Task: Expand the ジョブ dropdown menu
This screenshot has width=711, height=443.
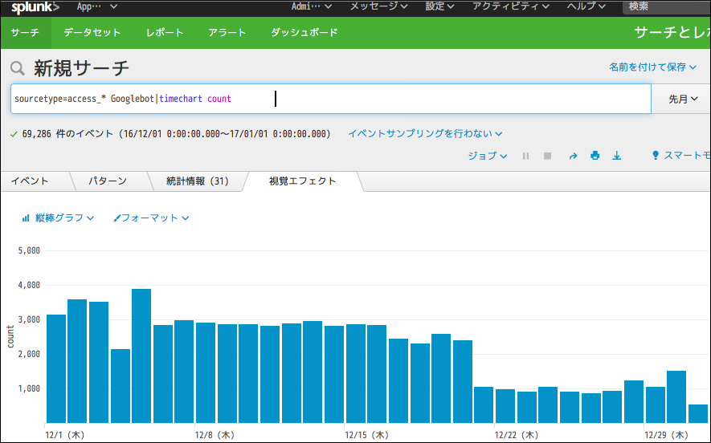Action: point(487,156)
